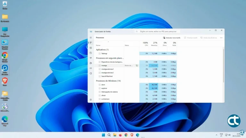Select the Taskmgr process row

(136, 54)
